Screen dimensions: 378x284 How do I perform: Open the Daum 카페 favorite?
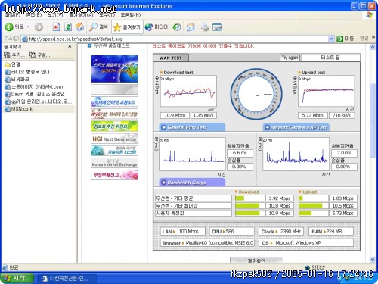35,94
